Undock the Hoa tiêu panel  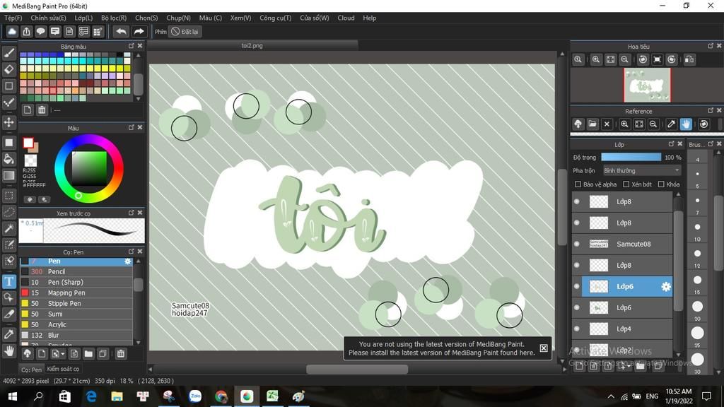[x=710, y=46]
